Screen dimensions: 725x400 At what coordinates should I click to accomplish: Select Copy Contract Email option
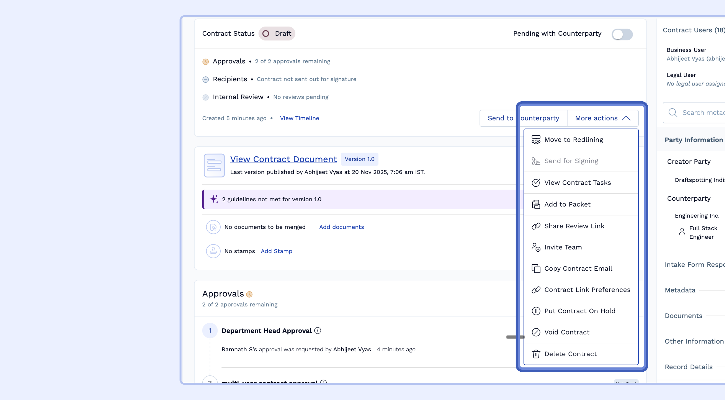pyautogui.click(x=578, y=269)
